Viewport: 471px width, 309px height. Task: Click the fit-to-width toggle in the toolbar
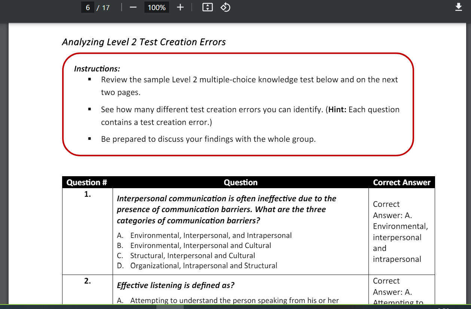pyautogui.click(x=207, y=7)
